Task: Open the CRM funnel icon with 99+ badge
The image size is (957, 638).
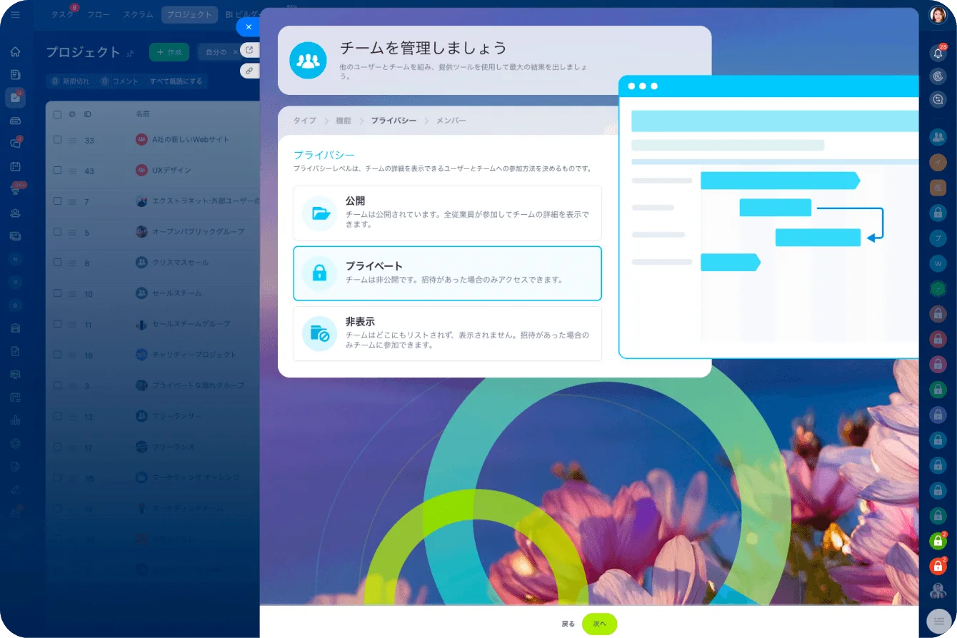Action: click(16, 189)
